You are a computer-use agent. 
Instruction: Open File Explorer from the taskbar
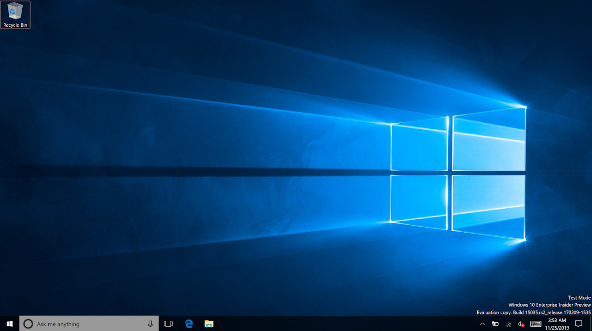click(209, 324)
